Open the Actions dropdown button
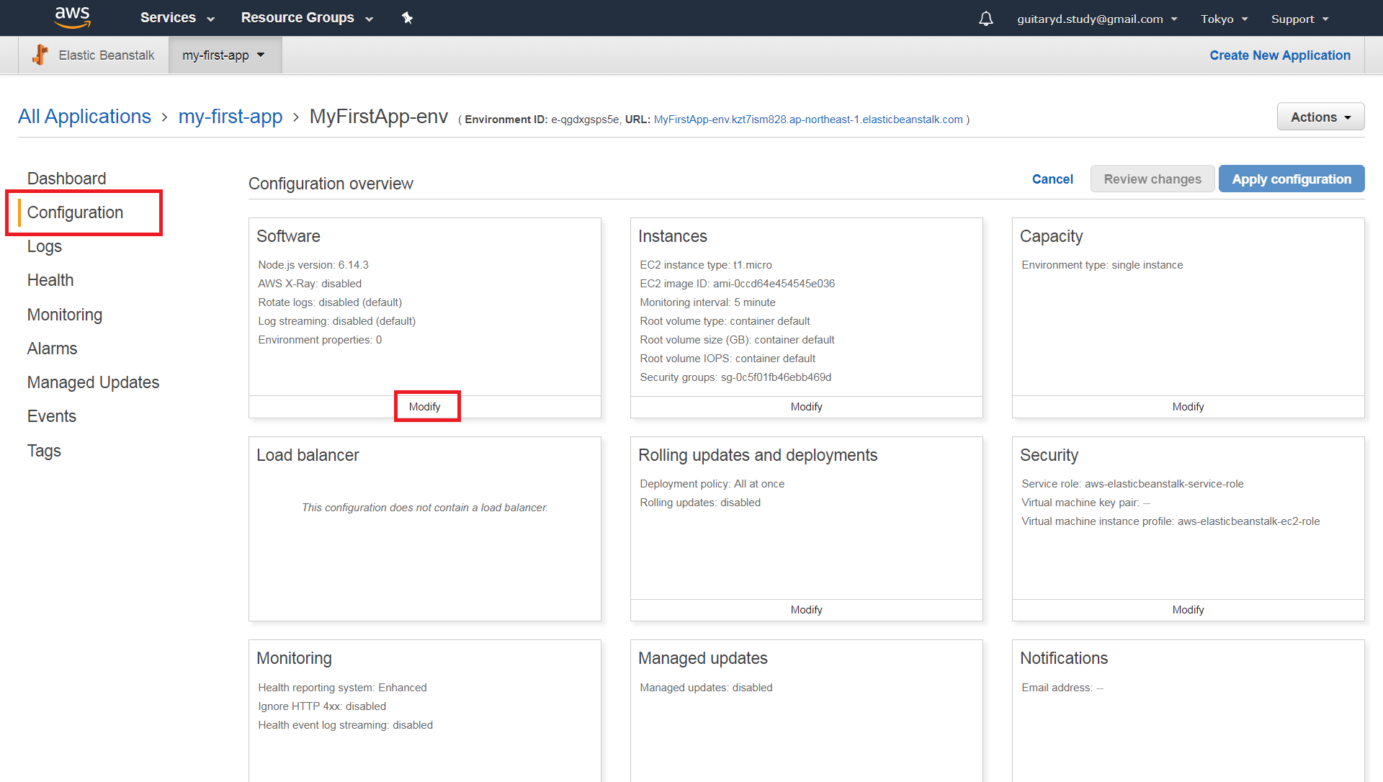This screenshot has width=1383, height=782. [x=1320, y=117]
